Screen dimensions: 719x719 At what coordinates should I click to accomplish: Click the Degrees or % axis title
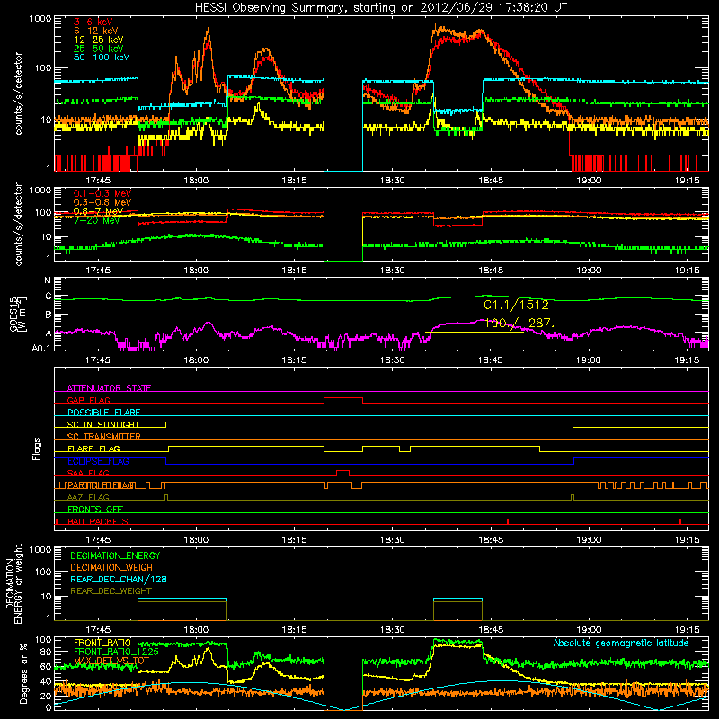click(x=23, y=673)
